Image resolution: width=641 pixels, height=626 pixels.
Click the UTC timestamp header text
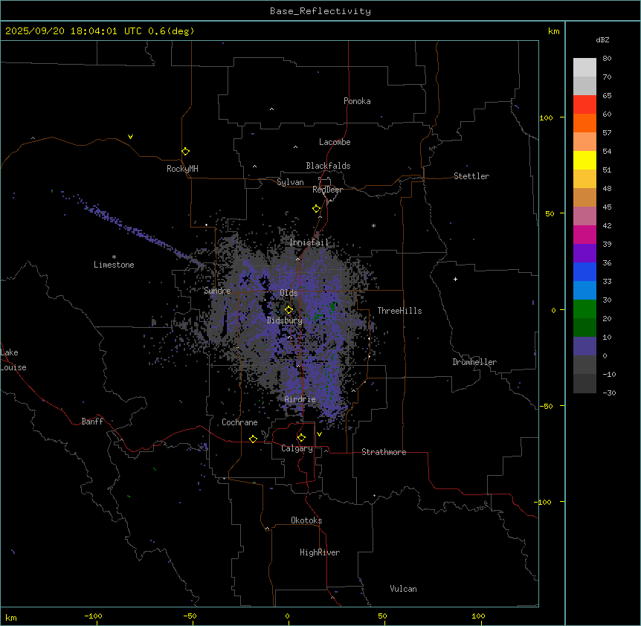(x=100, y=31)
